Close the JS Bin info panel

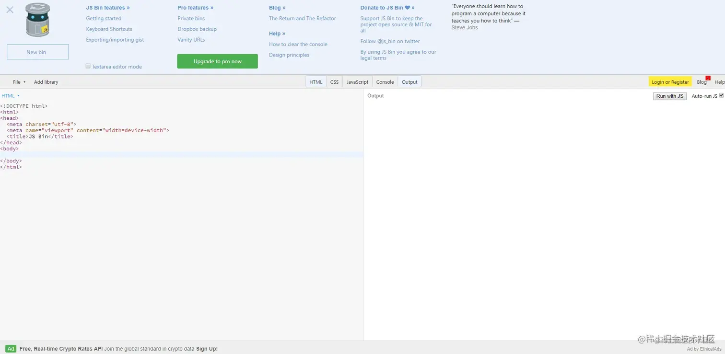[x=10, y=10]
